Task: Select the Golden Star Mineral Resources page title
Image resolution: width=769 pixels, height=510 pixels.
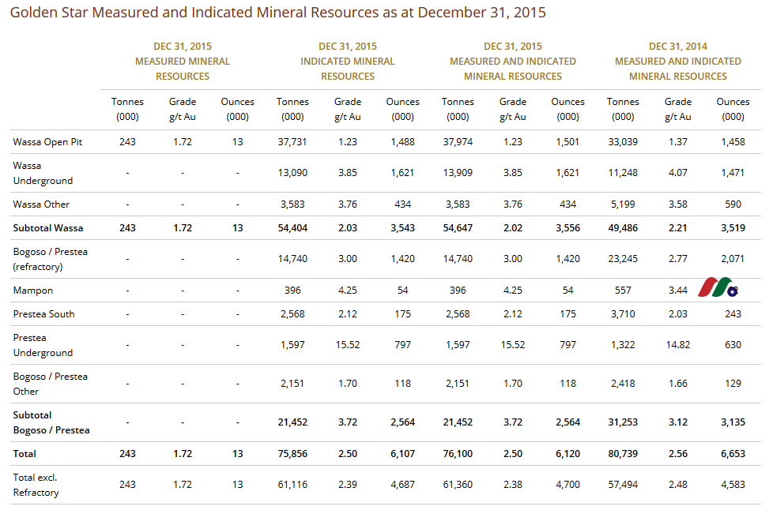Action: coord(277,13)
